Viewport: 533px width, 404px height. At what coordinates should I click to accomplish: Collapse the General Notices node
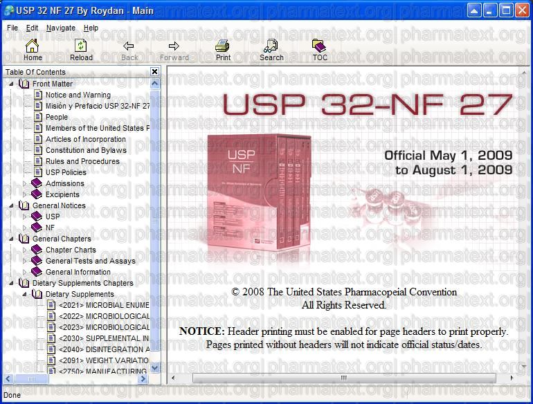pyautogui.click(x=11, y=205)
